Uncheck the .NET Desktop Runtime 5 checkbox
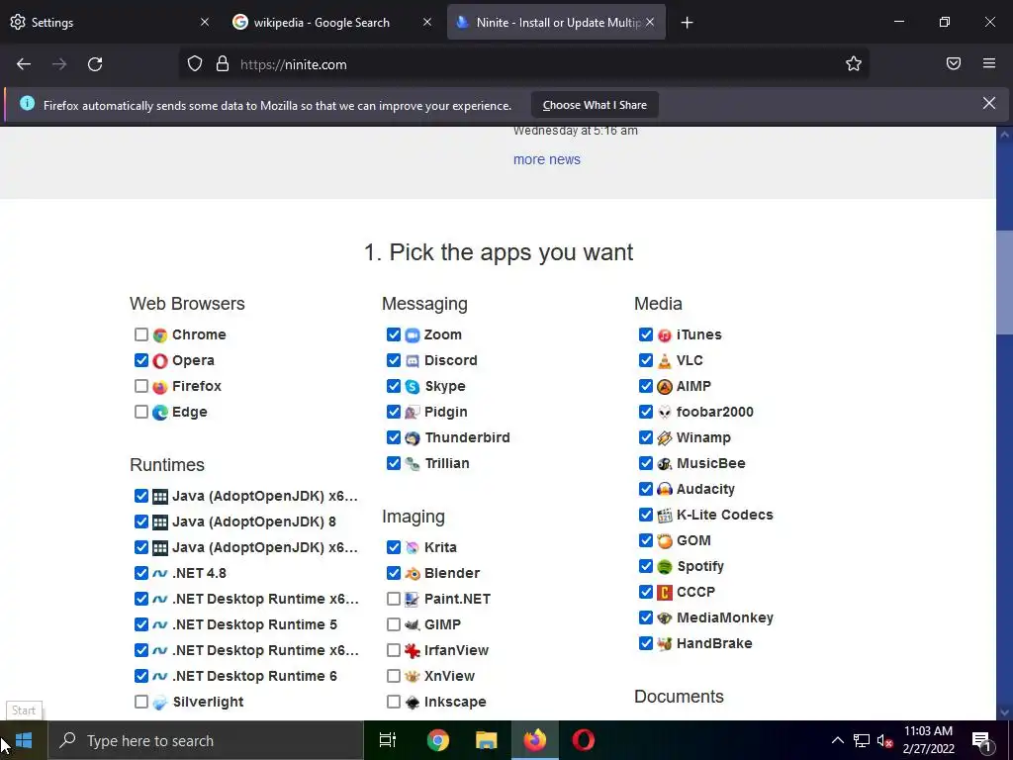The height and width of the screenshot is (760, 1013). coord(141,624)
